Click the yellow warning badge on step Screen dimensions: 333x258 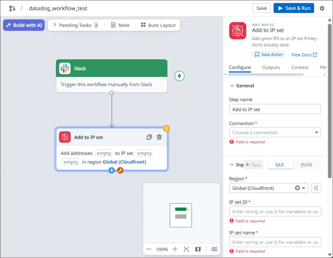tap(166, 129)
